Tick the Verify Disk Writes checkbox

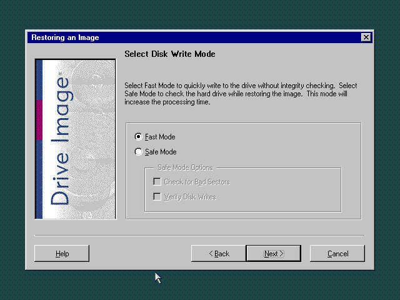click(x=157, y=197)
